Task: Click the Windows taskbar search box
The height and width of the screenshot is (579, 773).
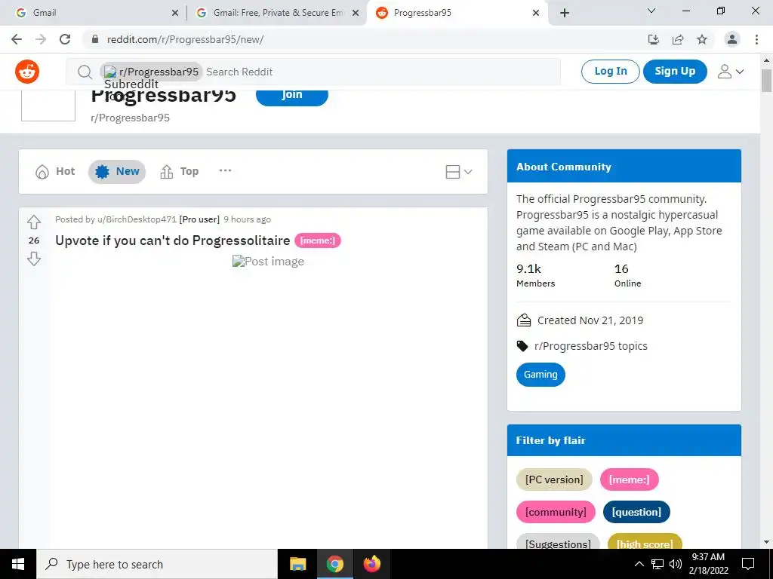Action: click(x=157, y=564)
